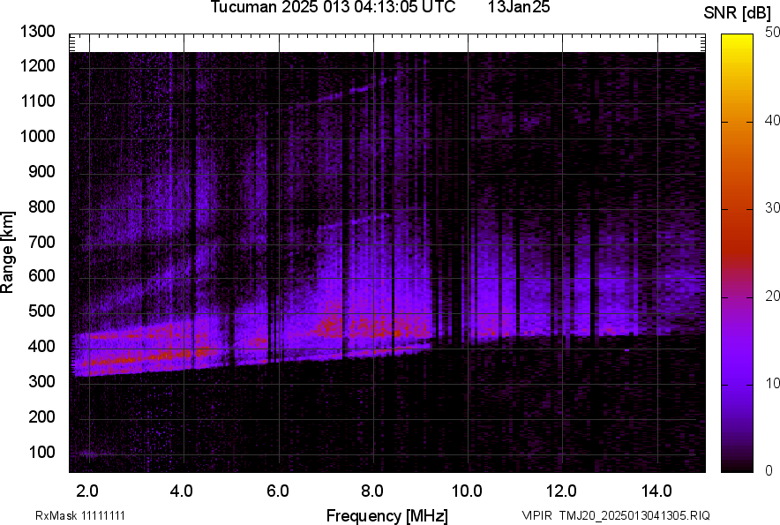780x525 pixels.
Task: Click the colorbar tick label '30'
Action: point(772,208)
